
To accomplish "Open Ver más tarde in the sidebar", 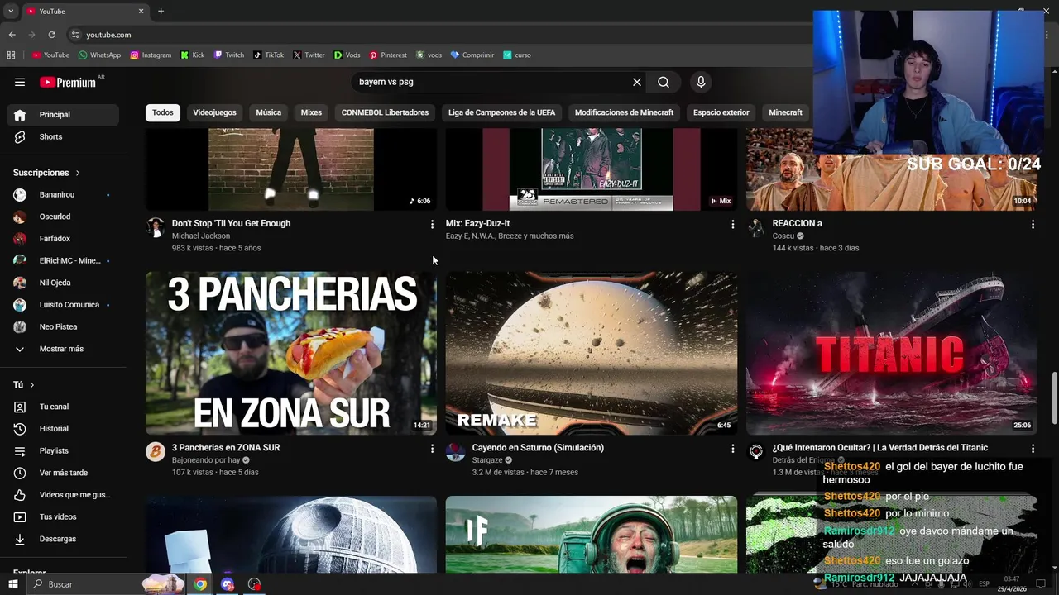I will (63, 473).
